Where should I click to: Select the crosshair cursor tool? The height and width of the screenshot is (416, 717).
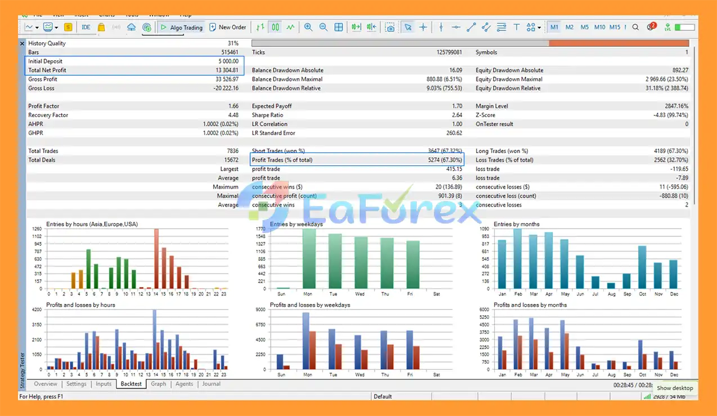pos(423,27)
